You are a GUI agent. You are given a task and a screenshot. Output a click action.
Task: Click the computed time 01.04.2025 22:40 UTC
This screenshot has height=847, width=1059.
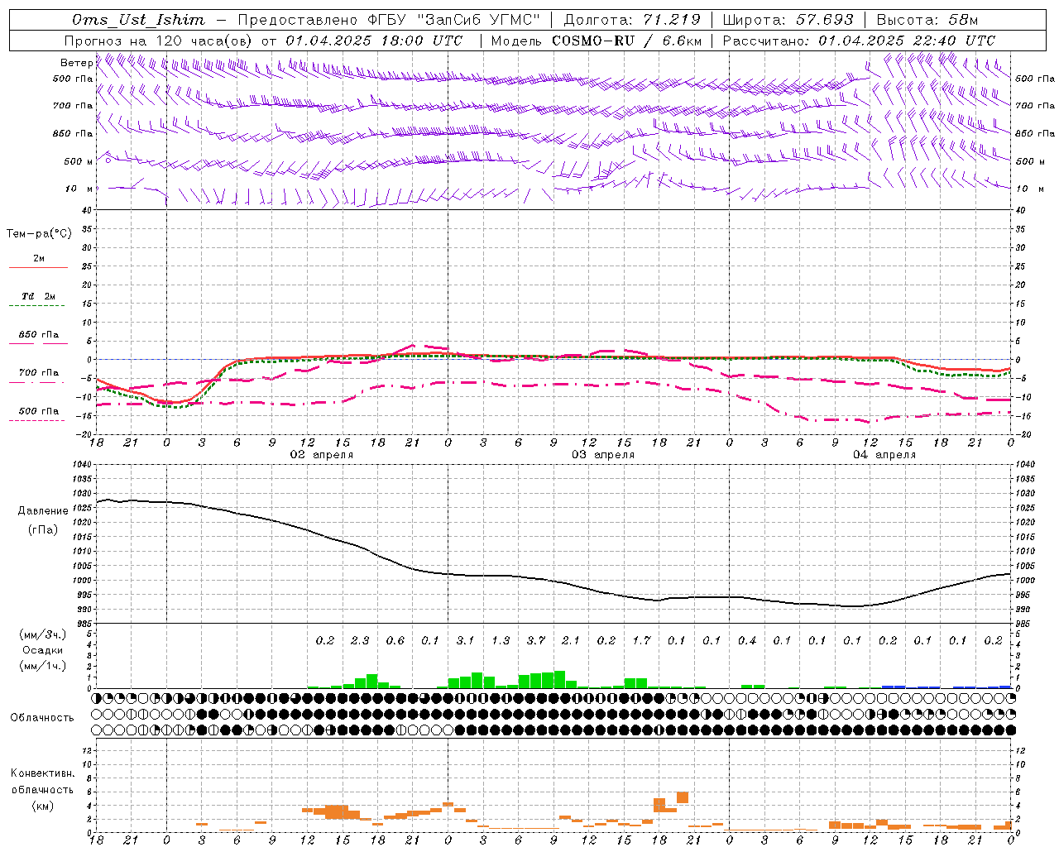tap(907, 41)
